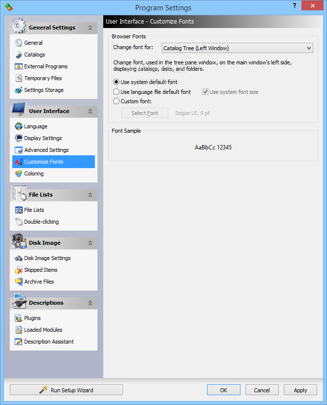Collapse the Disk Image section
This screenshot has height=405, width=327.
[90, 243]
